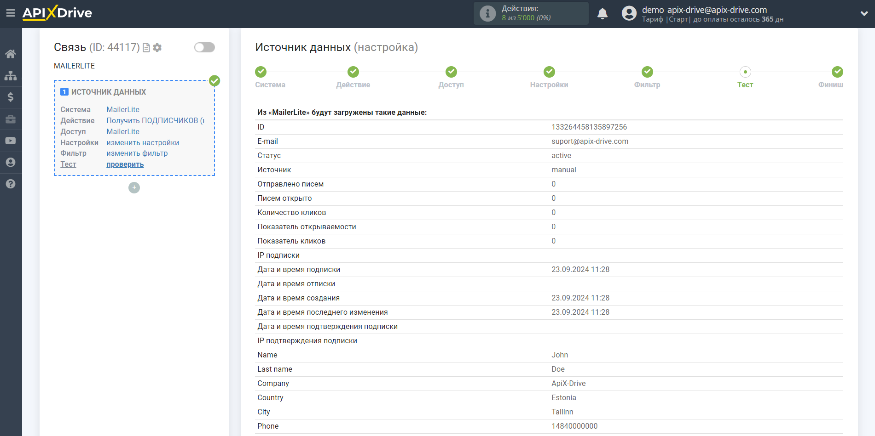Click the Действия counter 8 из 5'000
This screenshot has height=436, width=875.
tap(526, 18)
